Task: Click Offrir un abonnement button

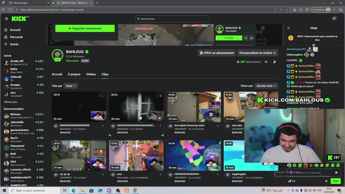Action: click(217, 53)
